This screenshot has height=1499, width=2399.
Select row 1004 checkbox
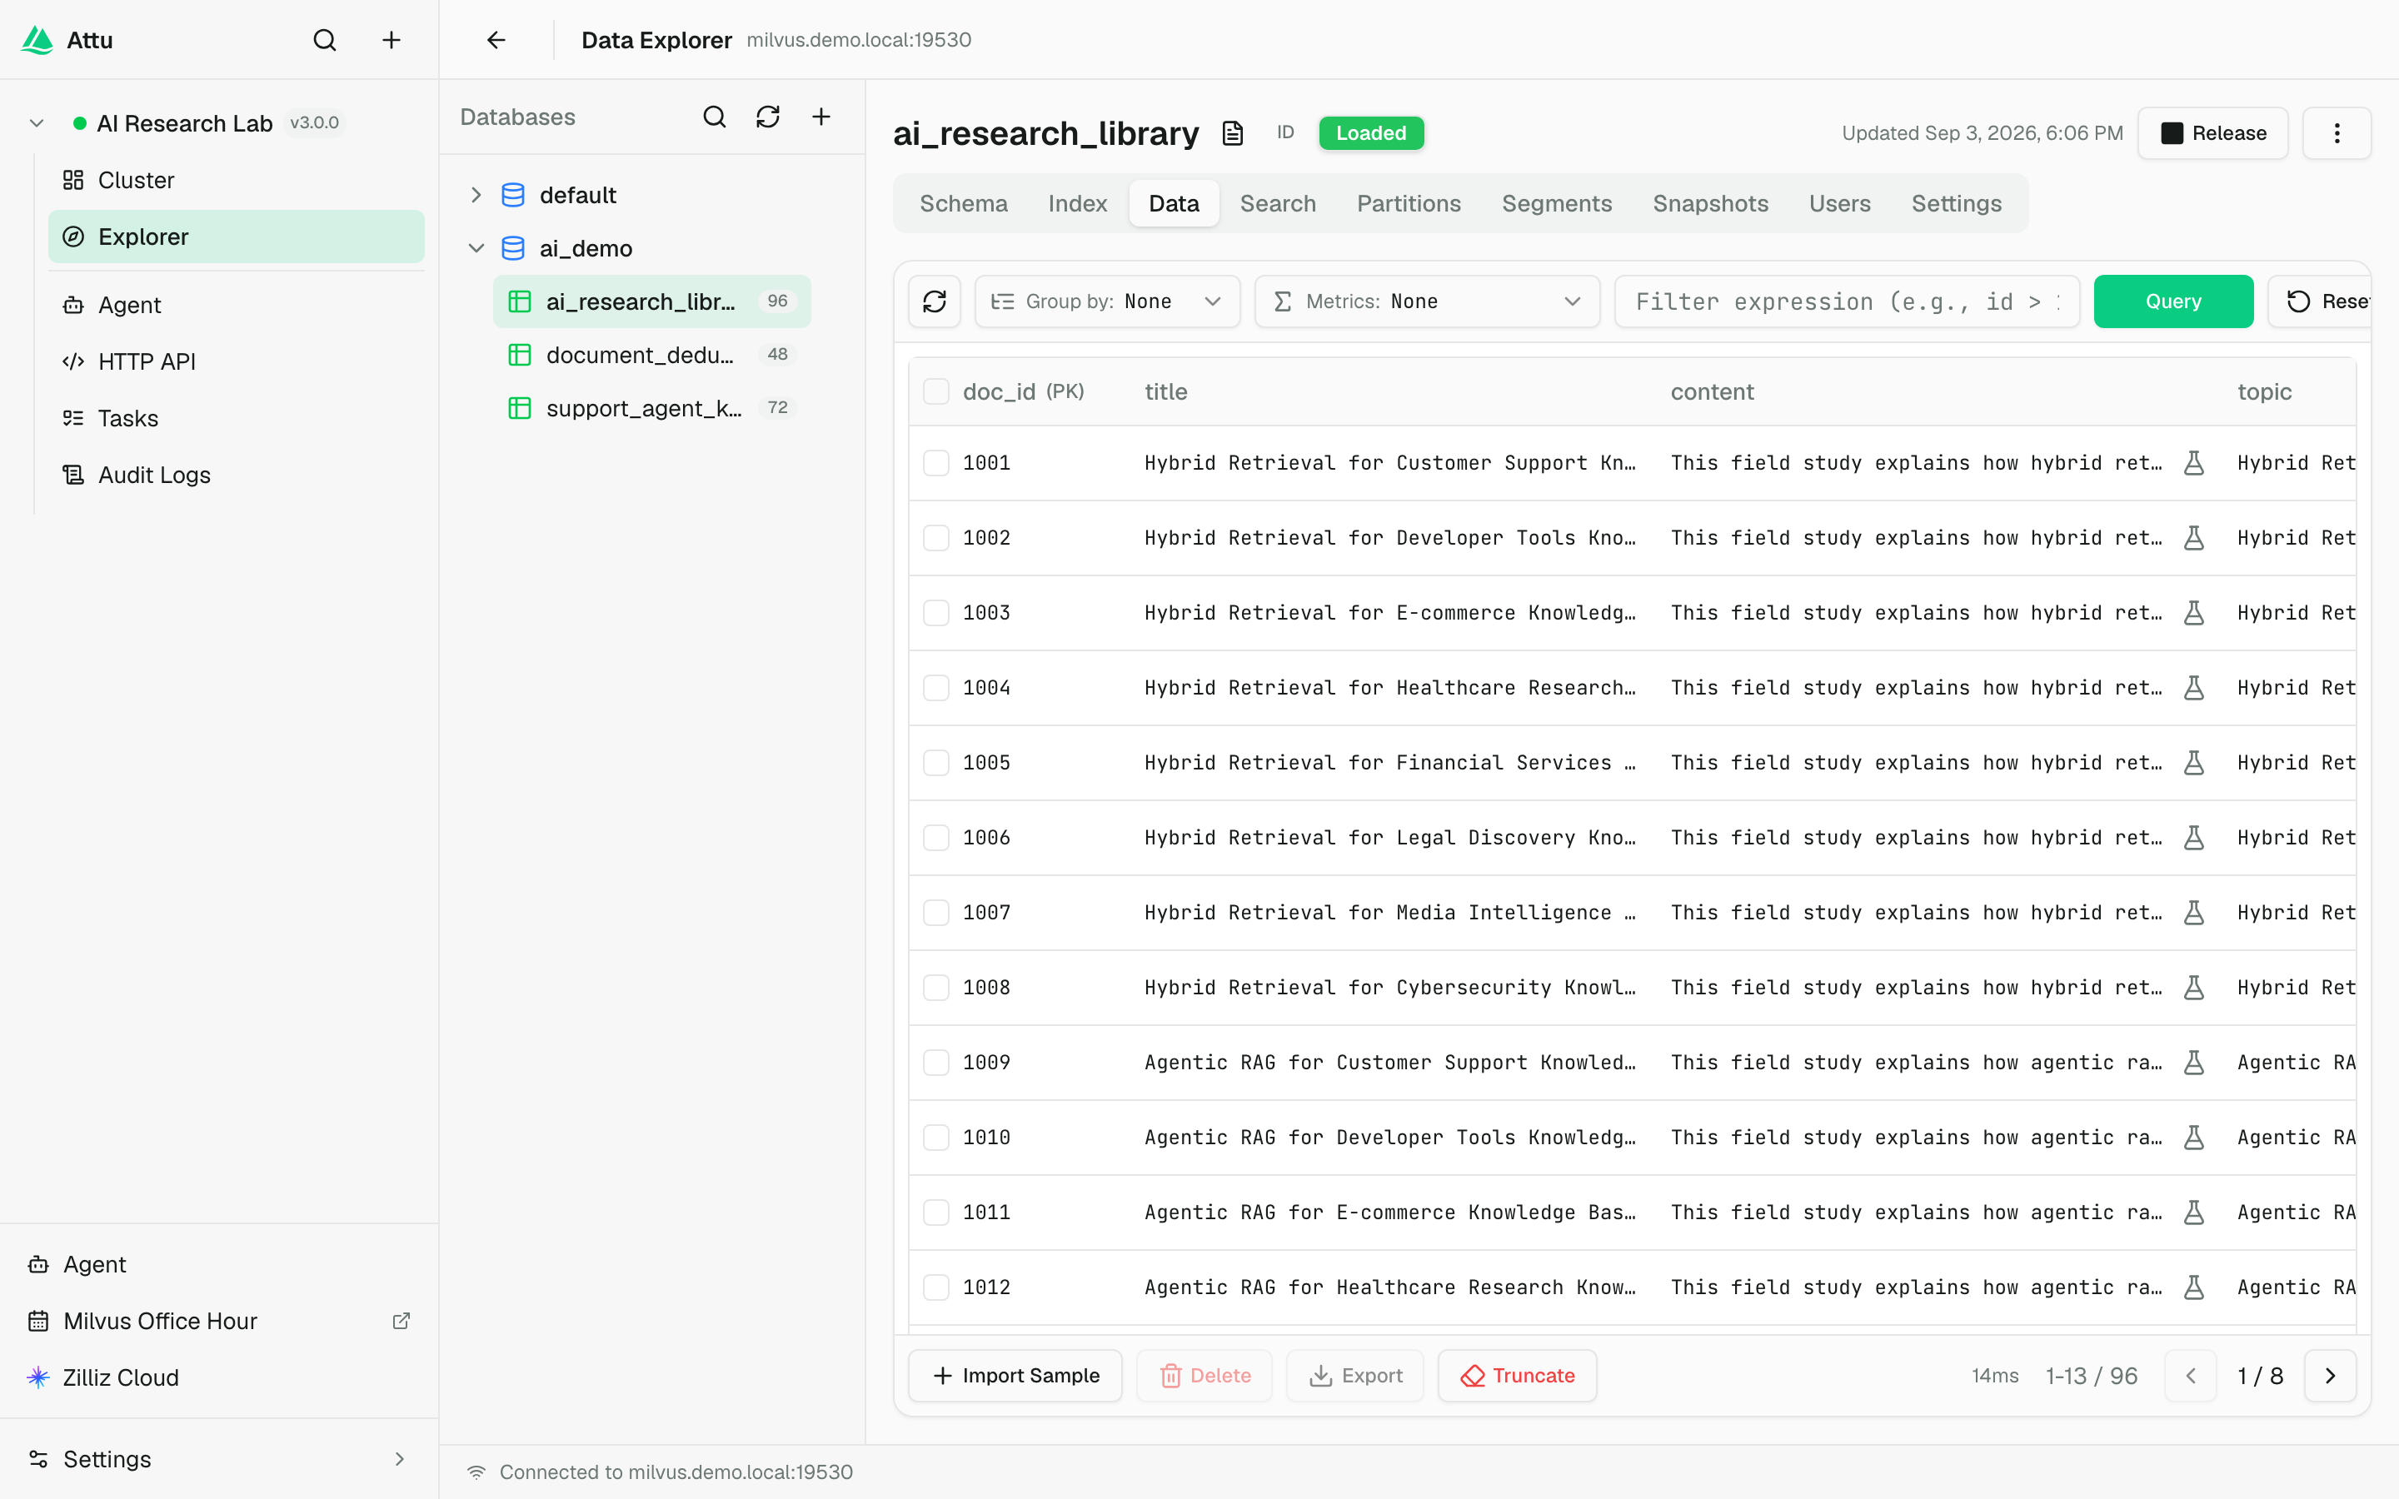coord(935,688)
